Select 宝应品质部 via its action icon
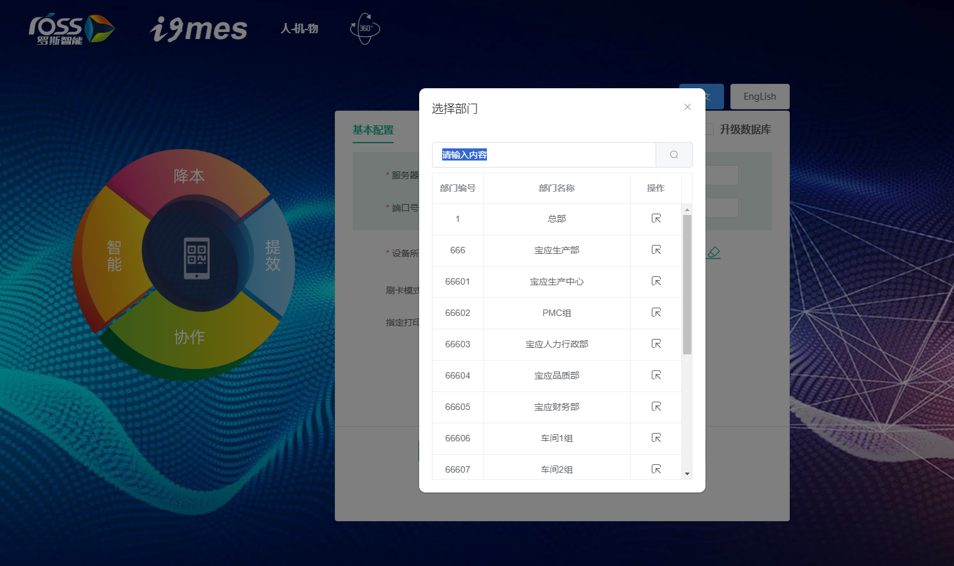The width and height of the screenshot is (954, 566). pos(656,375)
